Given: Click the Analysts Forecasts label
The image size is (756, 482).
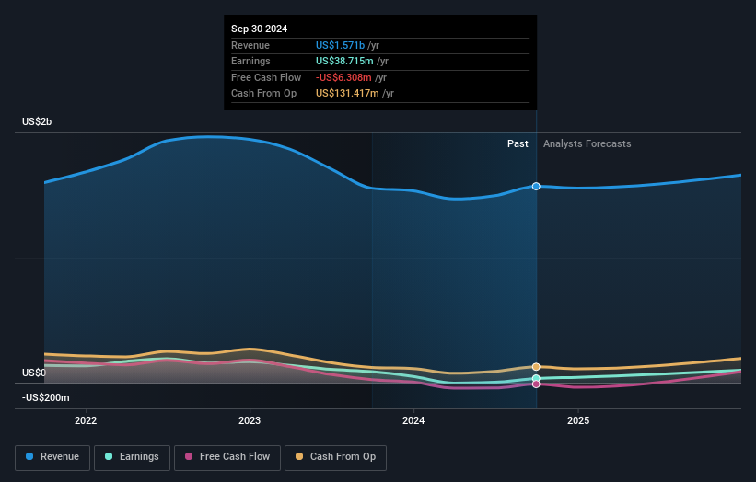Looking at the screenshot, I should tap(587, 144).
